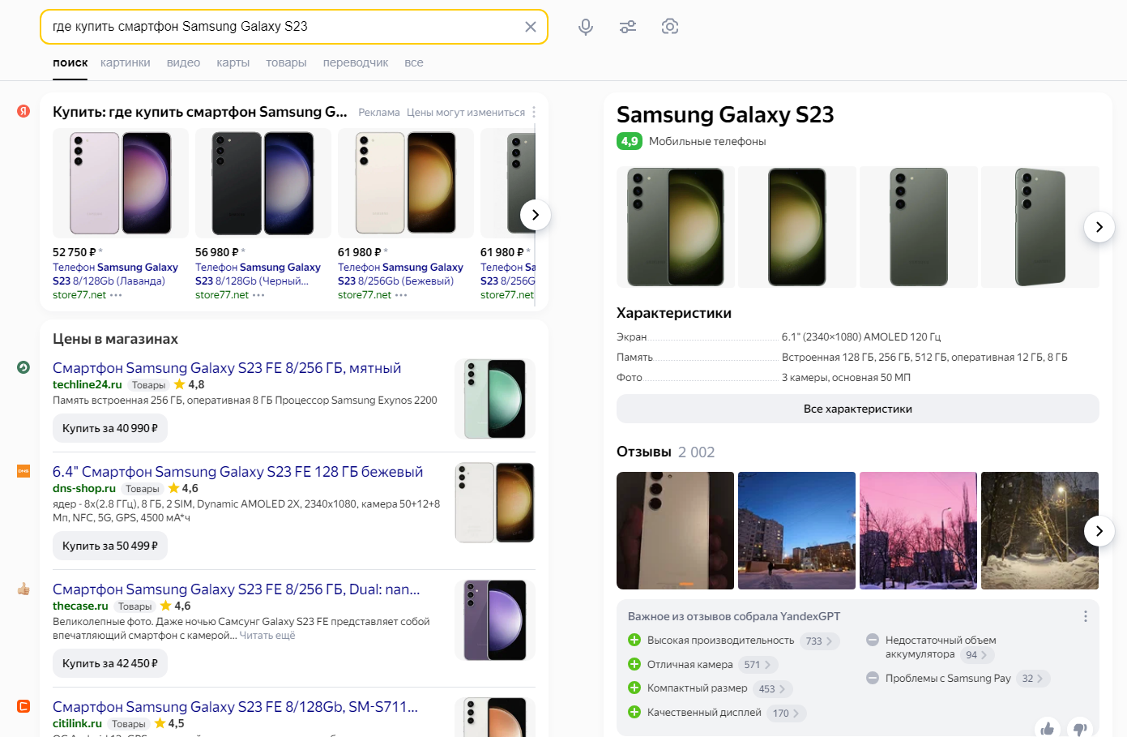Clear the search query with the X icon
Screen dimensions: 1127x737
[531, 27]
